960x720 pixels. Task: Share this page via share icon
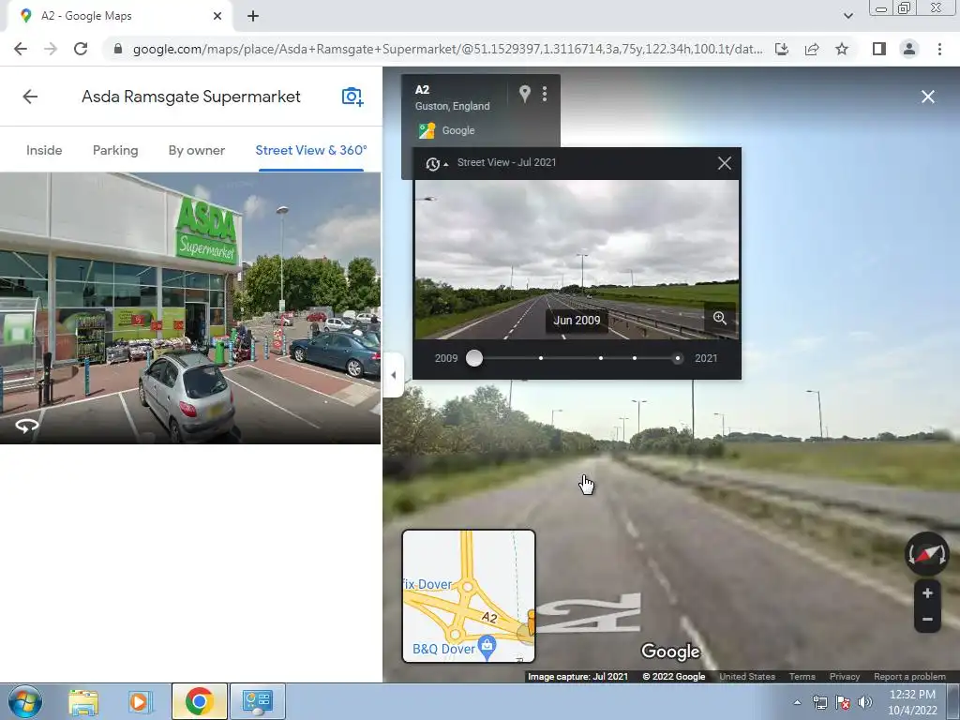812,49
